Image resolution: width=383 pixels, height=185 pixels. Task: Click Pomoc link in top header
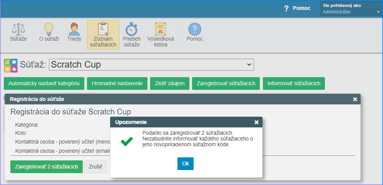[301, 8]
